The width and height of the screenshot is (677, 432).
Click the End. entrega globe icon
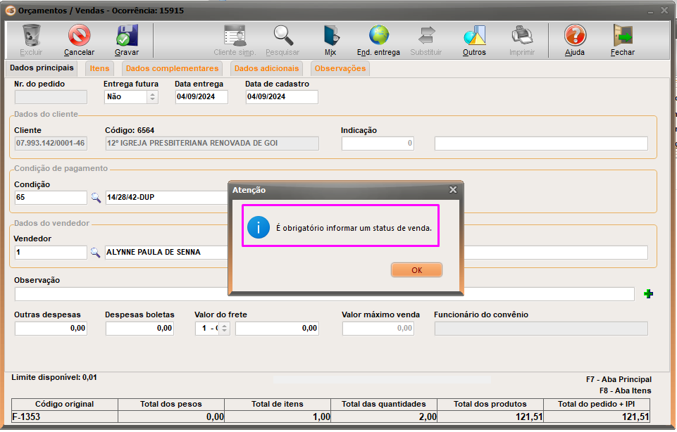[x=378, y=36]
